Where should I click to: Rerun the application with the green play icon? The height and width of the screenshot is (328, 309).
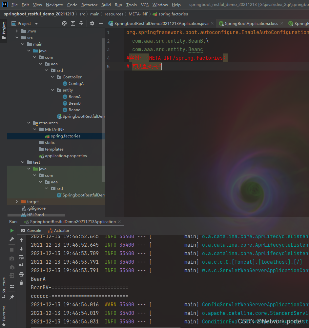coord(12,231)
